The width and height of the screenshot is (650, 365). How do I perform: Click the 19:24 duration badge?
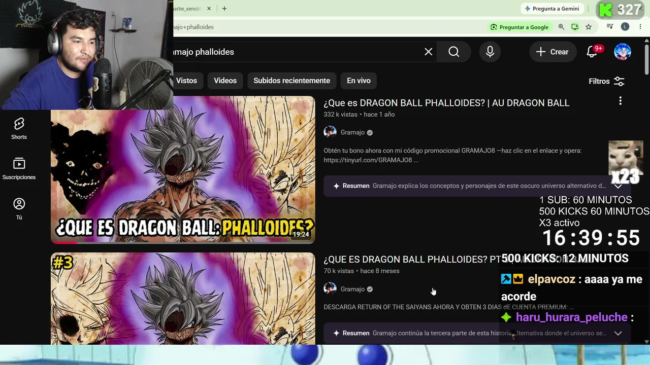(x=301, y=234)
